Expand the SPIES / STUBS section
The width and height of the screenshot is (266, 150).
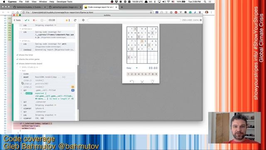[x=29, y=67]
